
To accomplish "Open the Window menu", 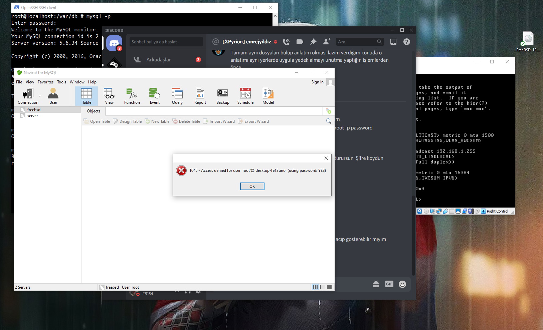I will click(x=77, y=82).
